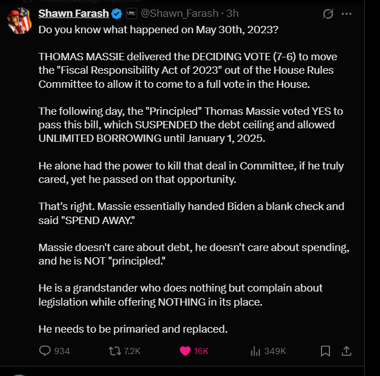Image resolution: width=380 pixels, height=376 pixels.
Task: Open the three-dot More menu
Action: (x=346, y=14)
